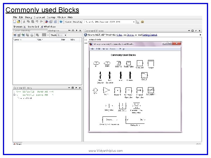Open the Desktop menu
The width and height of the screenshot is (211, 158).
[x=51, y=17]
